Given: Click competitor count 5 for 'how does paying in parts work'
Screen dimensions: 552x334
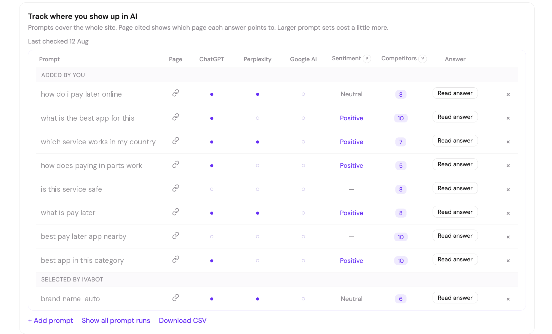Looking at the screenshot, I should tap(401, 166).
